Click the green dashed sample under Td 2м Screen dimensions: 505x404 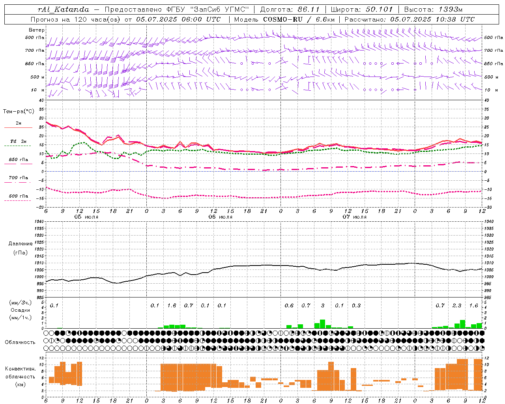(17, 146)
